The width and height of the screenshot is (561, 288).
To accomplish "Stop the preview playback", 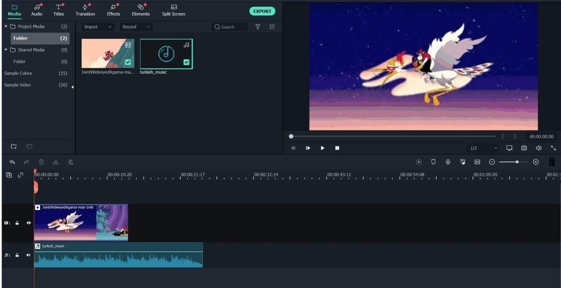I will click(x=337, y=148).
